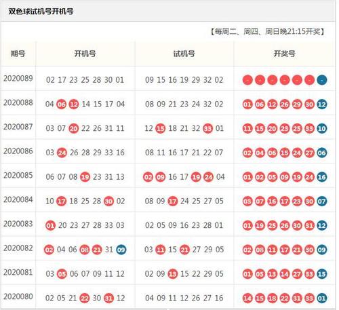Image resolution: width=339 pixels, height=310 pixels.
Task: Click blue ball 01 in 2020080 开奖号
Action: (322, 298)
